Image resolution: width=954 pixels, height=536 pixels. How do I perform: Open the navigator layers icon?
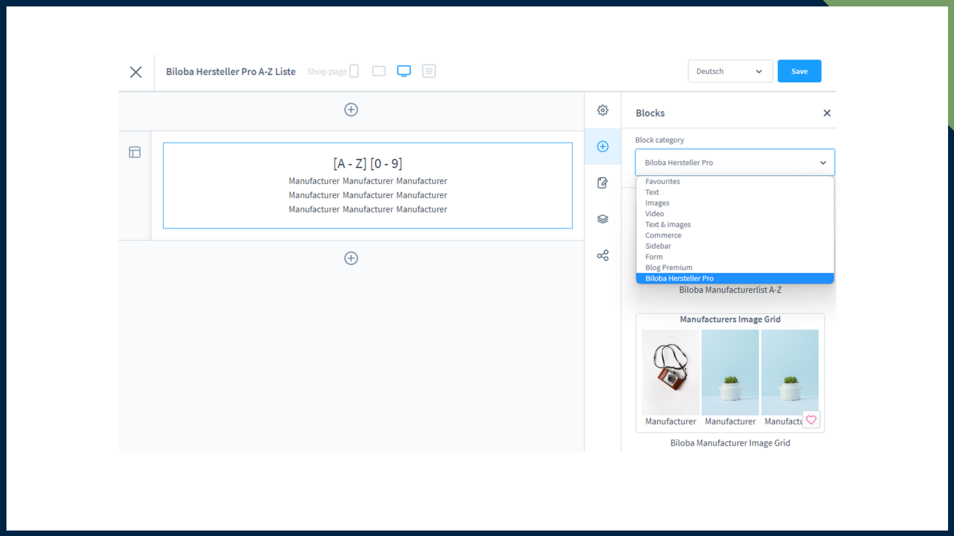[603, 219]
